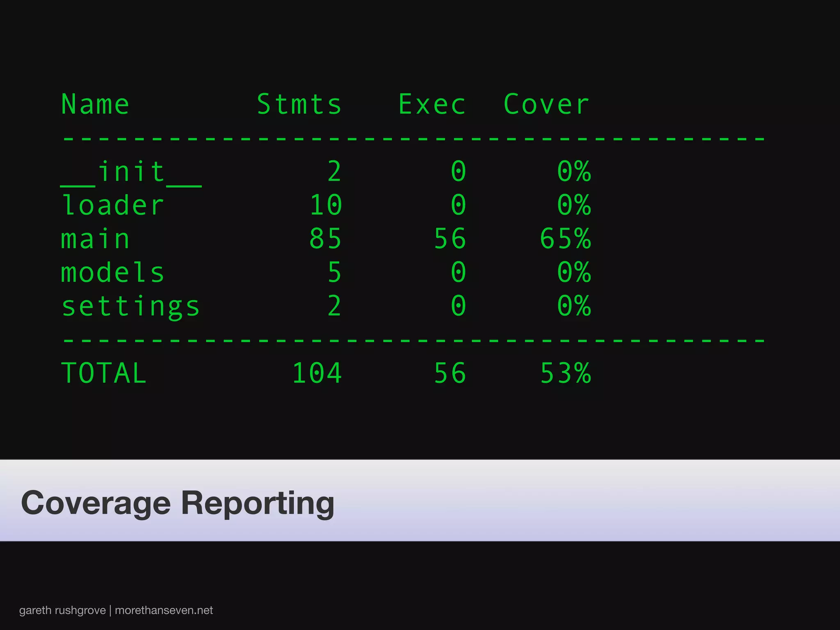Image resolution: width=840 pixels, height=630 pixels.
Task: Click the 104 total statements value
Action: [317, 373]
